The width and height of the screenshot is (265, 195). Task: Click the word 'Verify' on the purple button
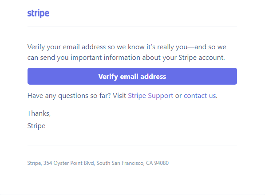[108, 77]
